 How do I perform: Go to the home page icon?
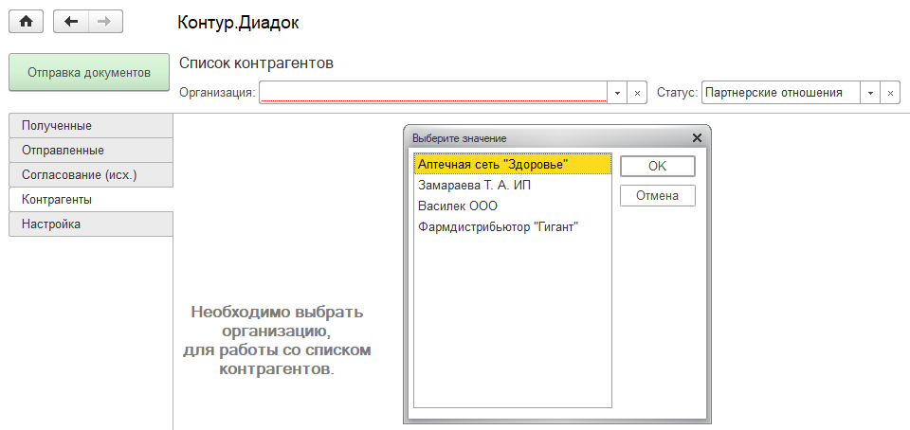pyautogui.click(x=27, y=22)
